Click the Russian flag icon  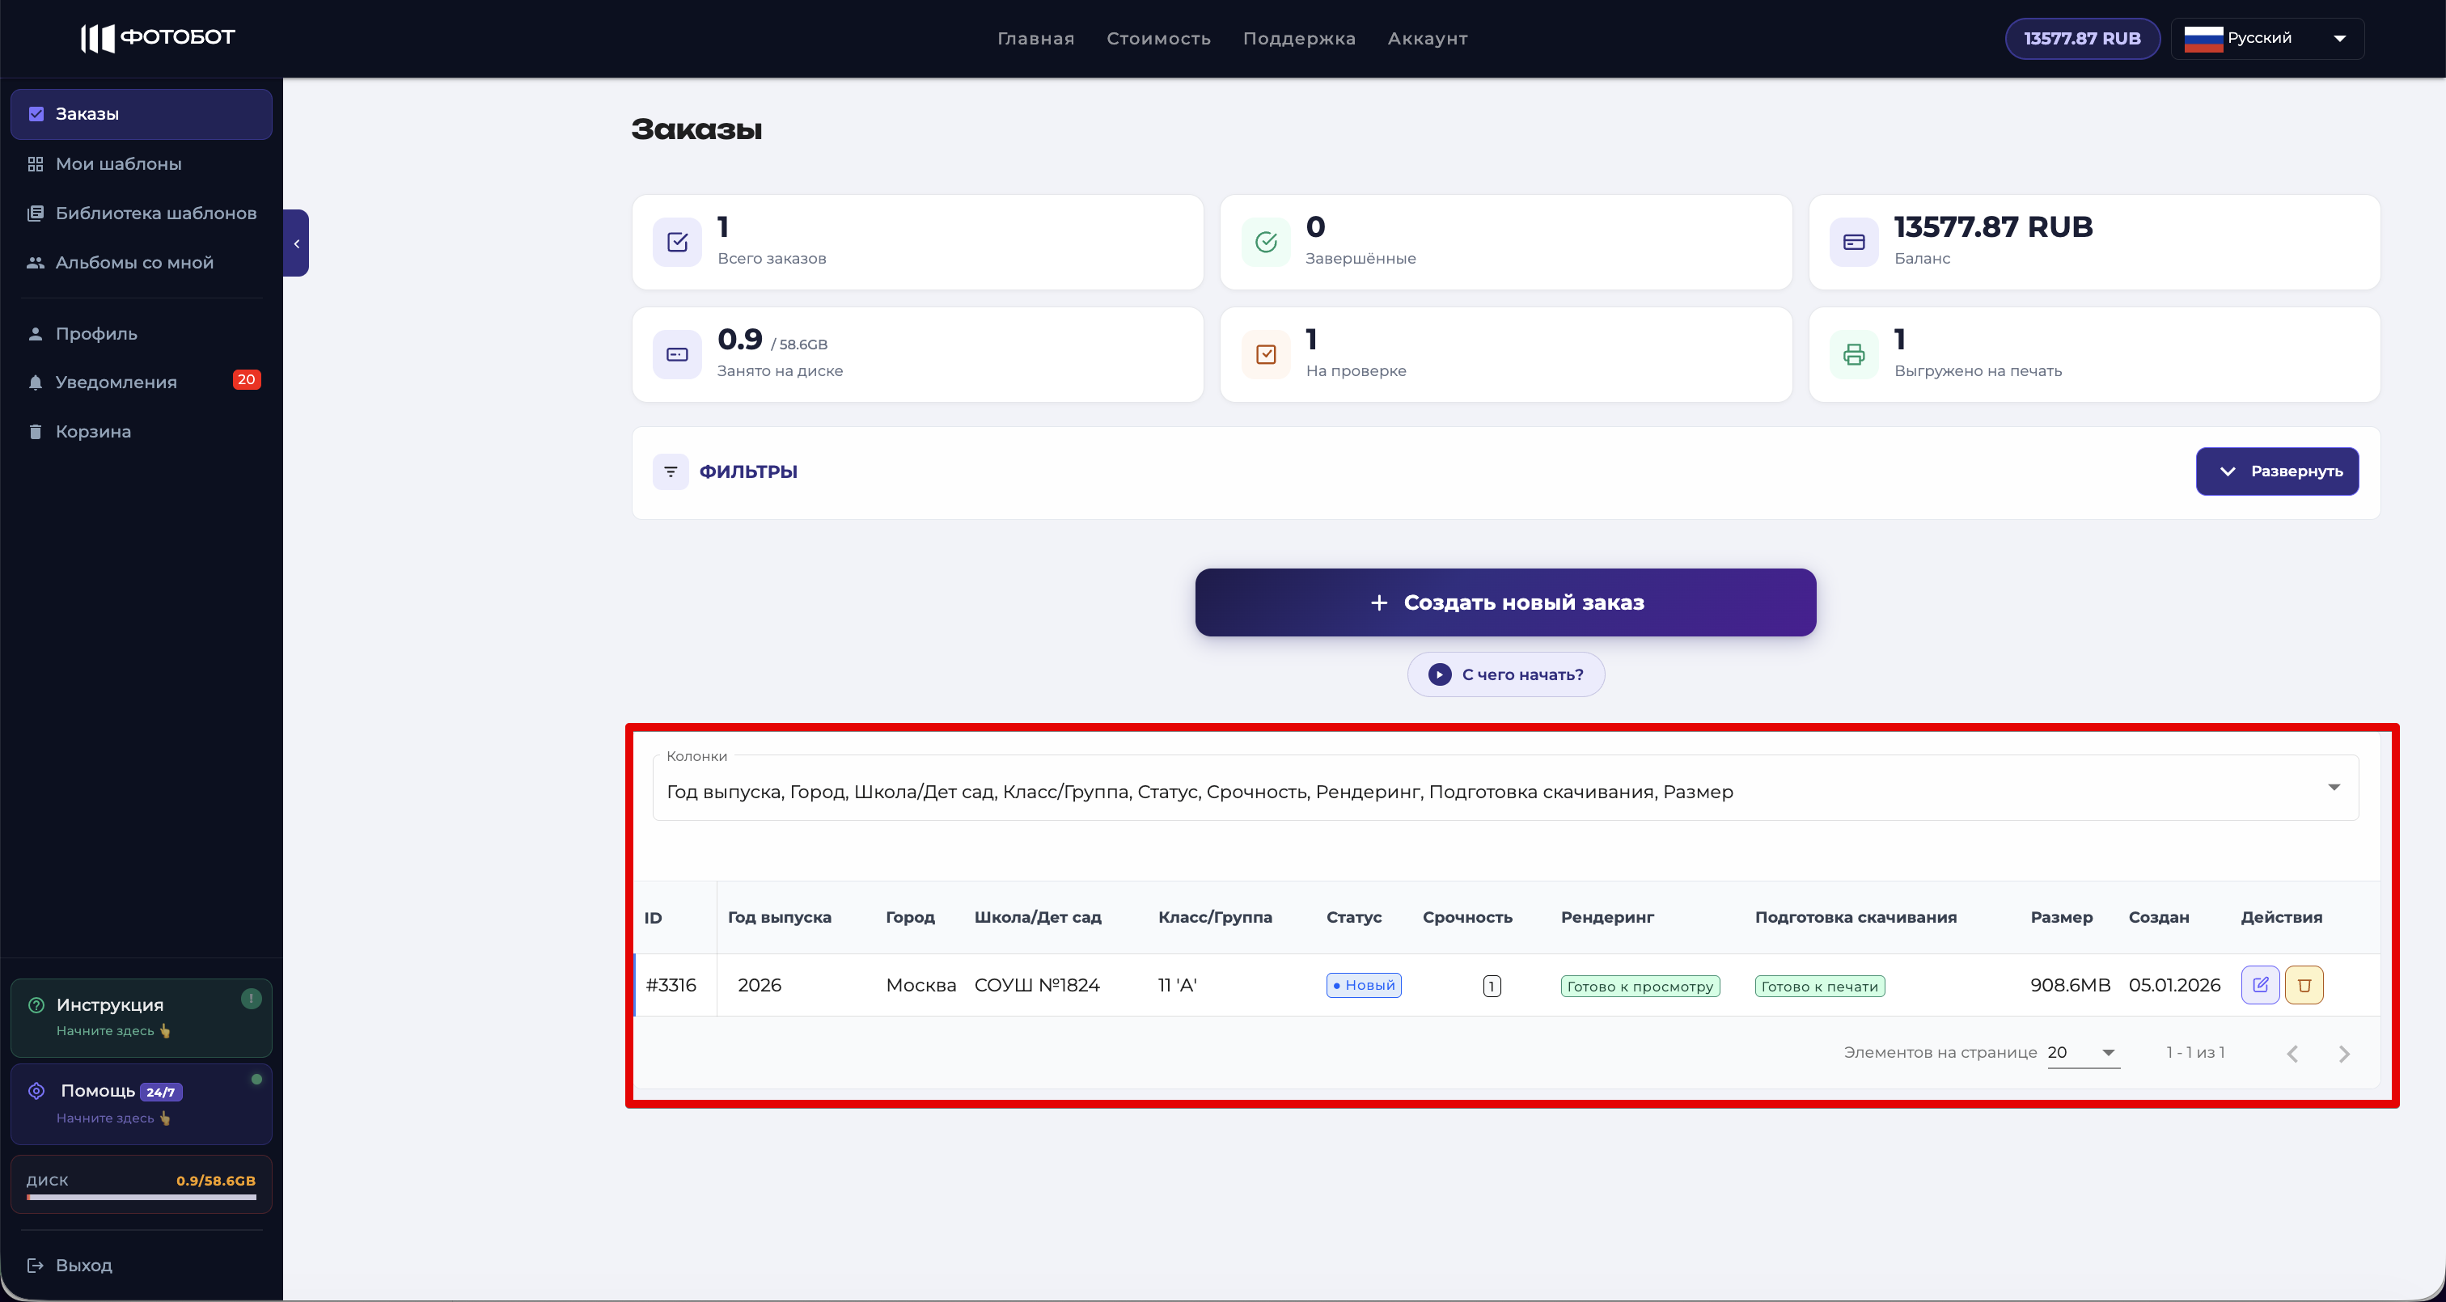[x=2203, y=39]
